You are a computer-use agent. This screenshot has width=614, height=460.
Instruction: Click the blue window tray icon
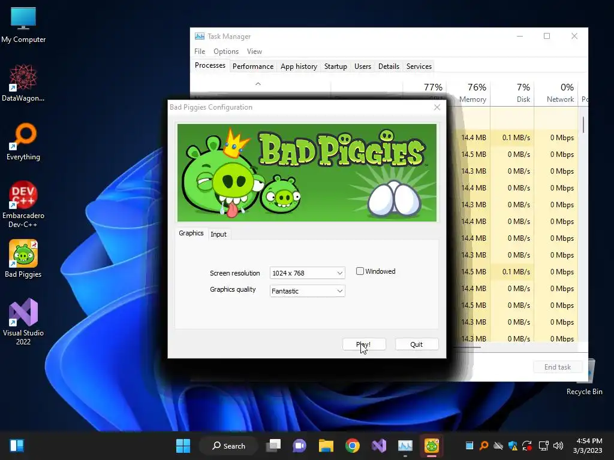(x=469, y=446)
